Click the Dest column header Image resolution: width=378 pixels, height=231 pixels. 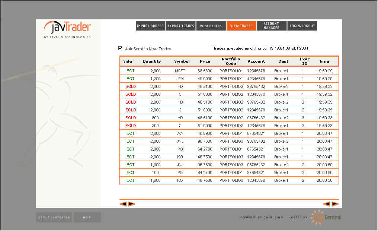click(x=283, y=61)
